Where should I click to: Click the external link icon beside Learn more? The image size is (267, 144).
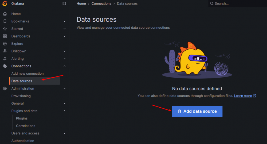point(254,96)
